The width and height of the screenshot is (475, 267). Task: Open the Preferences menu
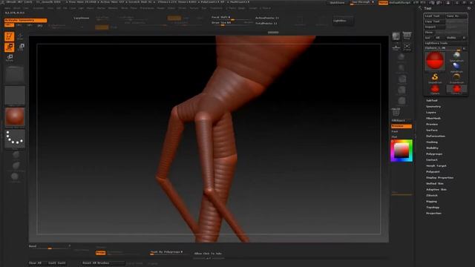coord(147,8)
